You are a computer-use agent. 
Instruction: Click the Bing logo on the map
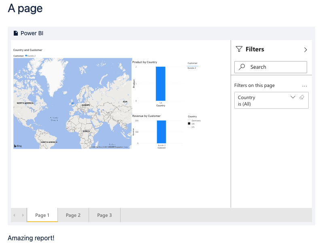tap(18, 146)
